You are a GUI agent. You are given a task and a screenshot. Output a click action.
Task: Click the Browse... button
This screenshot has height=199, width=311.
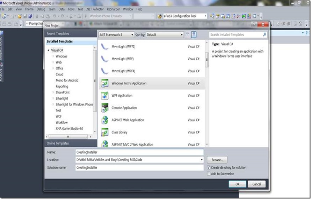tap(217, 160)
